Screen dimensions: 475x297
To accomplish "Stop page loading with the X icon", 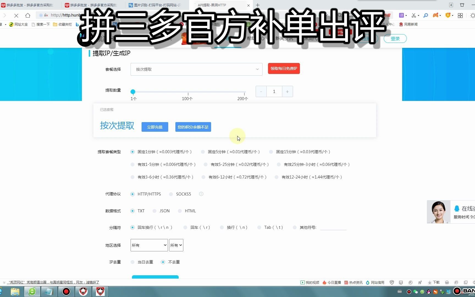I will pos(16,15).
